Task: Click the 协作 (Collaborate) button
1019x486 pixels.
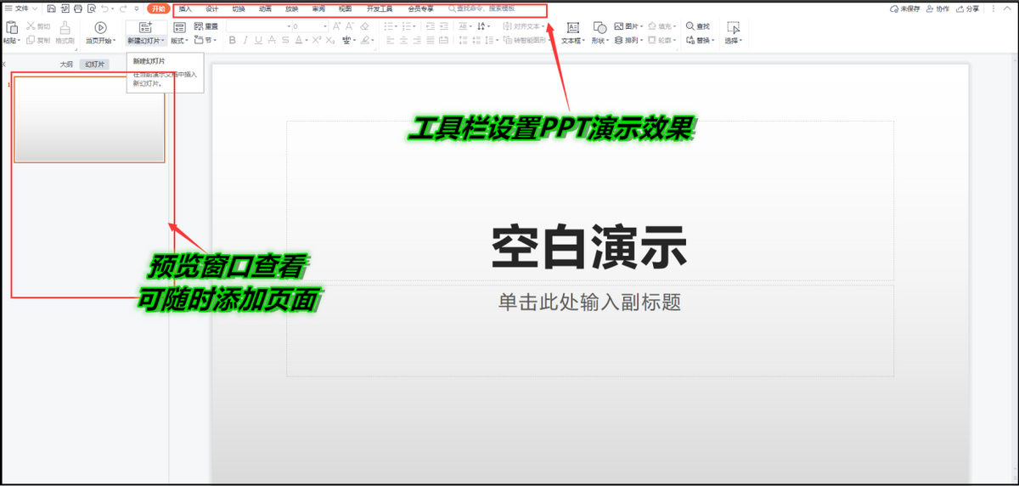Action: [937, 8]
